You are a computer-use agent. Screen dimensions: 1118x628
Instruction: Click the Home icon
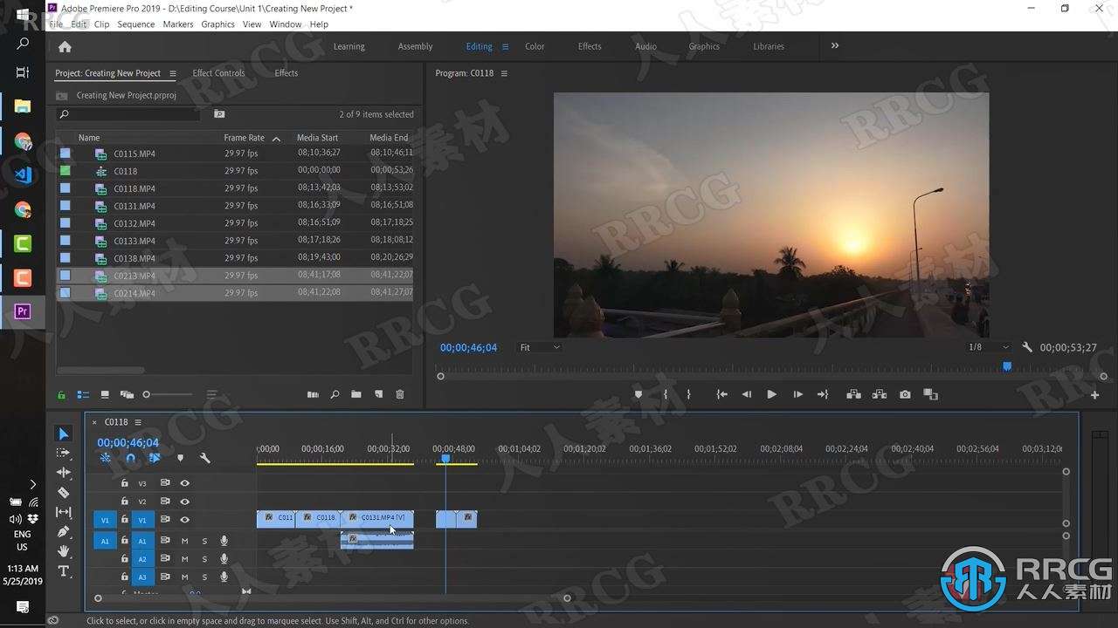point(65,47)
